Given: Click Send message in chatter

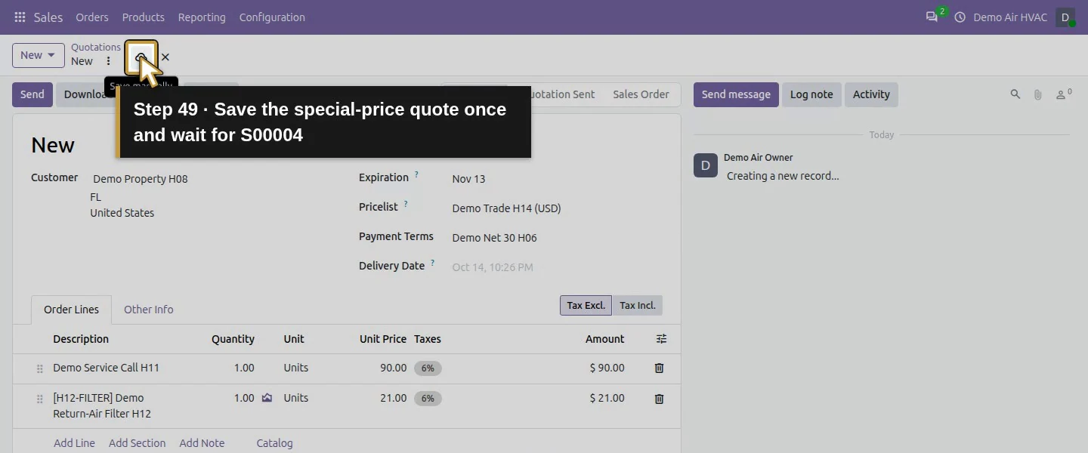Looking at the screenshot, I should (x=736, y=94).
